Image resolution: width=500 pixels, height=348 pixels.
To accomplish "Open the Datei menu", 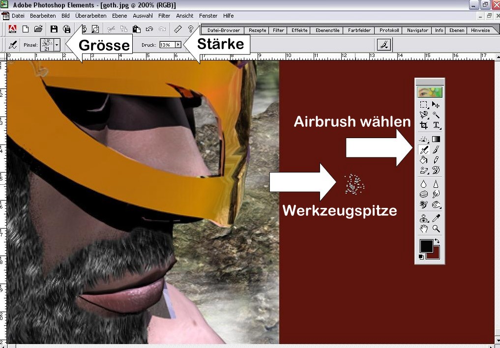I will click(x=18, y=16).
